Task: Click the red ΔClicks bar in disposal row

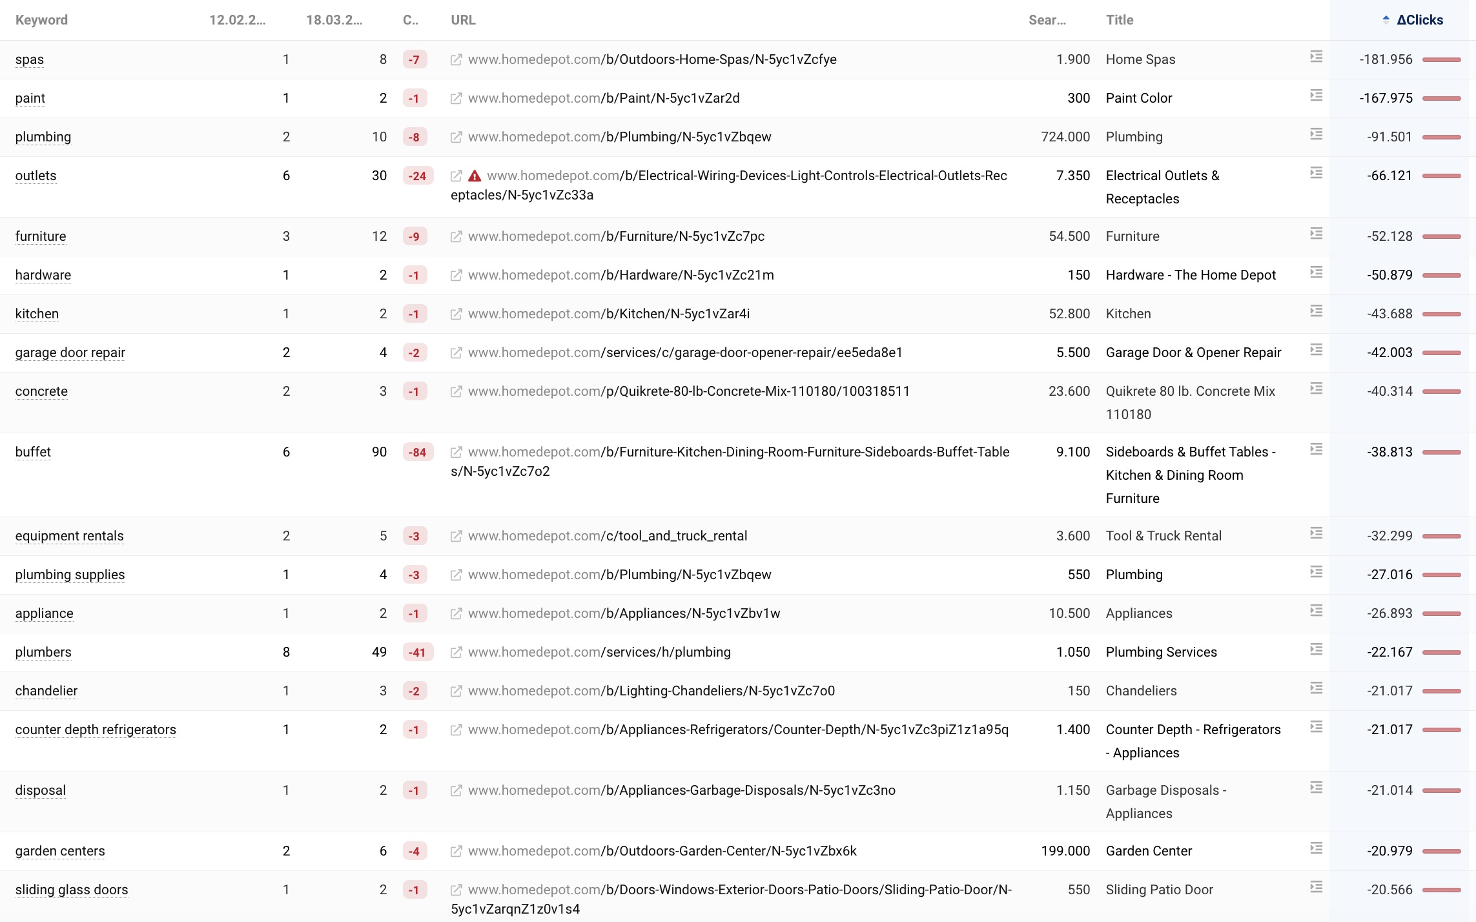Action: (1441, 790)
